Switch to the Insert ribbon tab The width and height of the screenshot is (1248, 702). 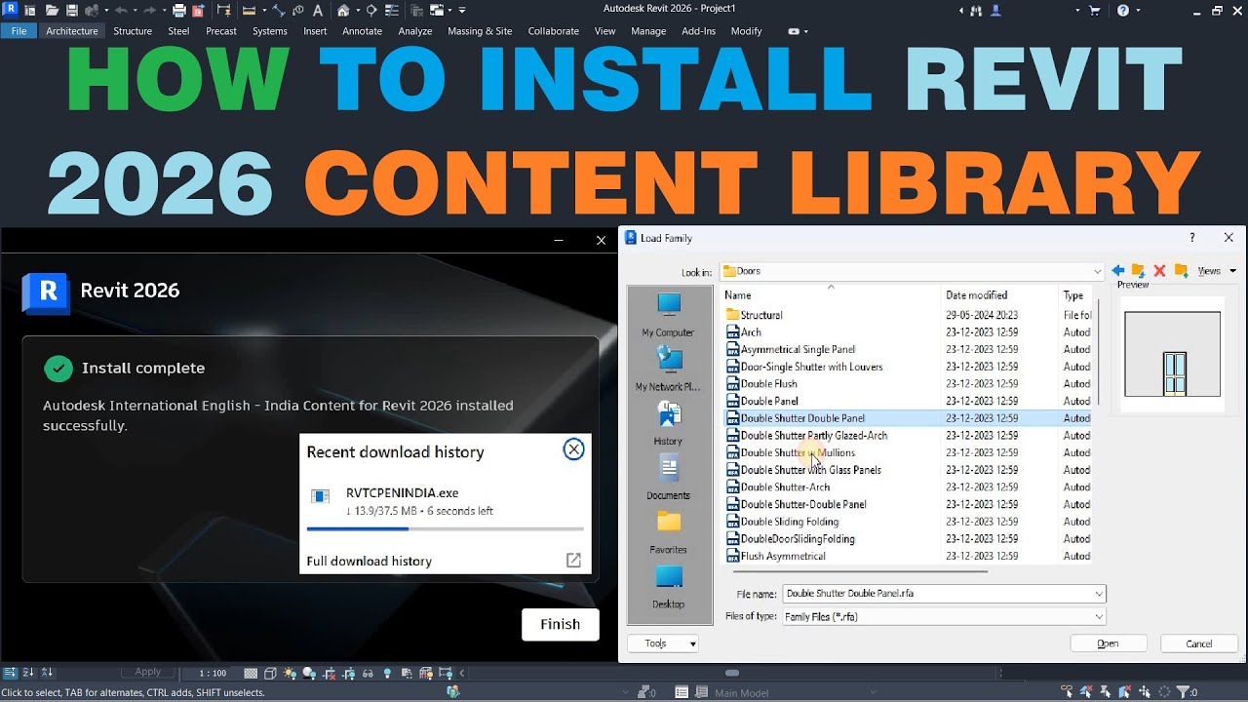click(315, 31)
